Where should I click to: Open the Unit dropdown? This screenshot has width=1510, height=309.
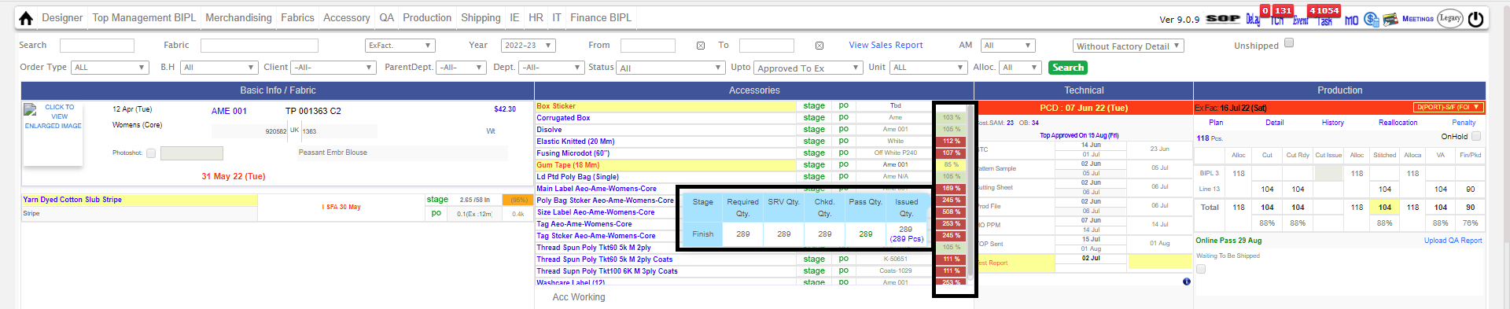928,68
